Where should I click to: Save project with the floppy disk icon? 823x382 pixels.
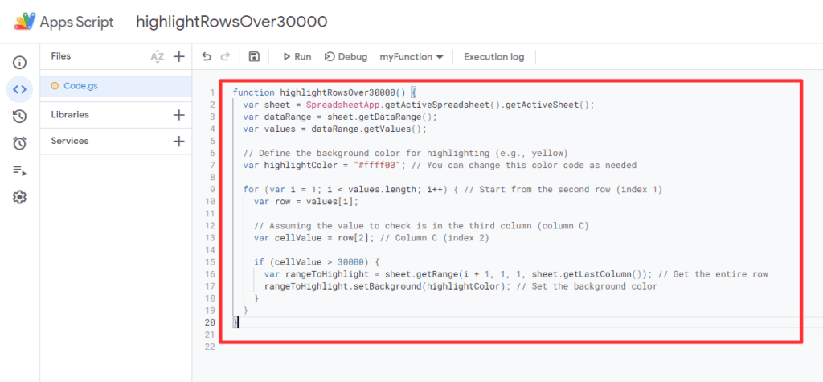tap(254, 57)
